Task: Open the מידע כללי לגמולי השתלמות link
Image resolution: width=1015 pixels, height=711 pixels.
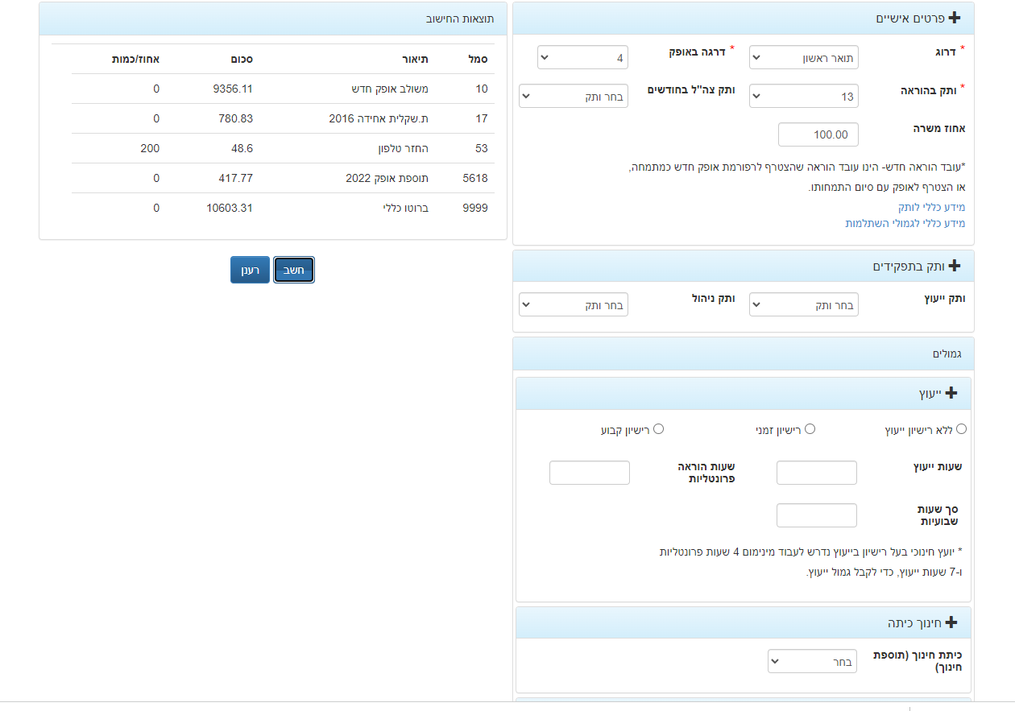Action: pos(905,223)
